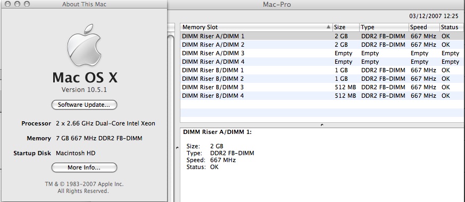Image resolution: width=465 pixels, height=202 pixels.
Task: Click the Apple logo in About This Mac
Action: pyautogui.click(x=84, y=45)
